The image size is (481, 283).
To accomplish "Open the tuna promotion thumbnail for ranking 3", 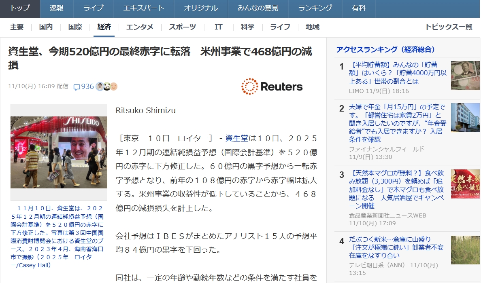I will (x=465, y=184).
